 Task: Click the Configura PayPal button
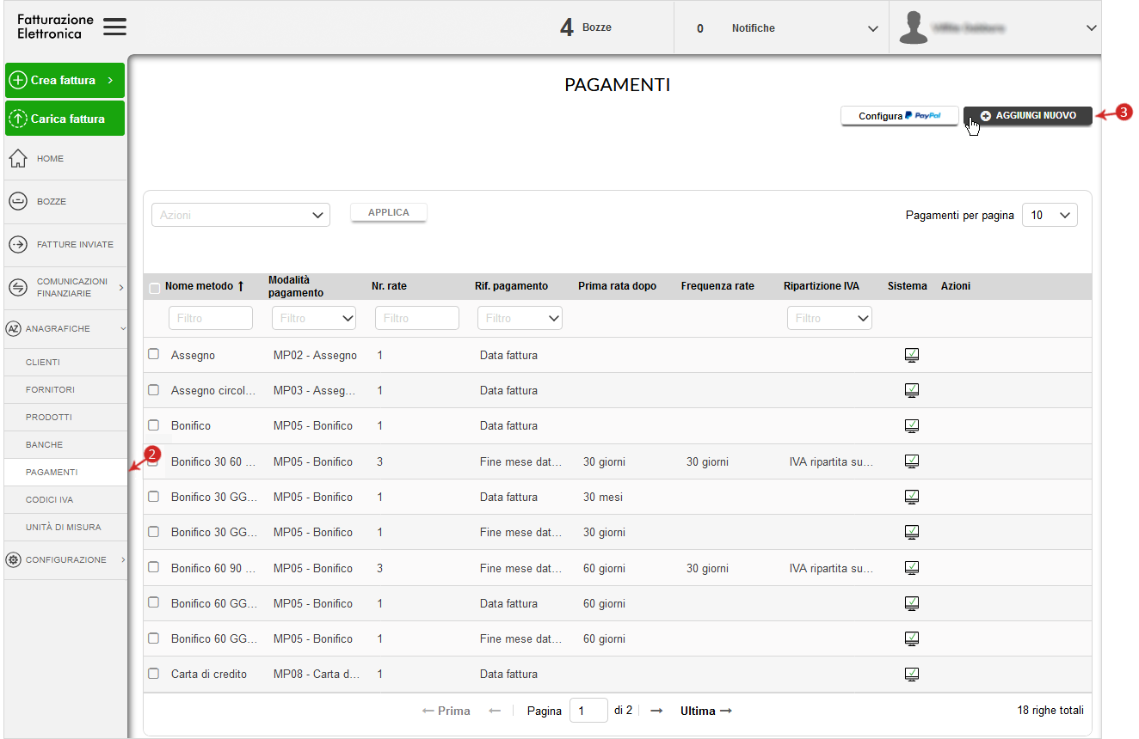[900, 116]
